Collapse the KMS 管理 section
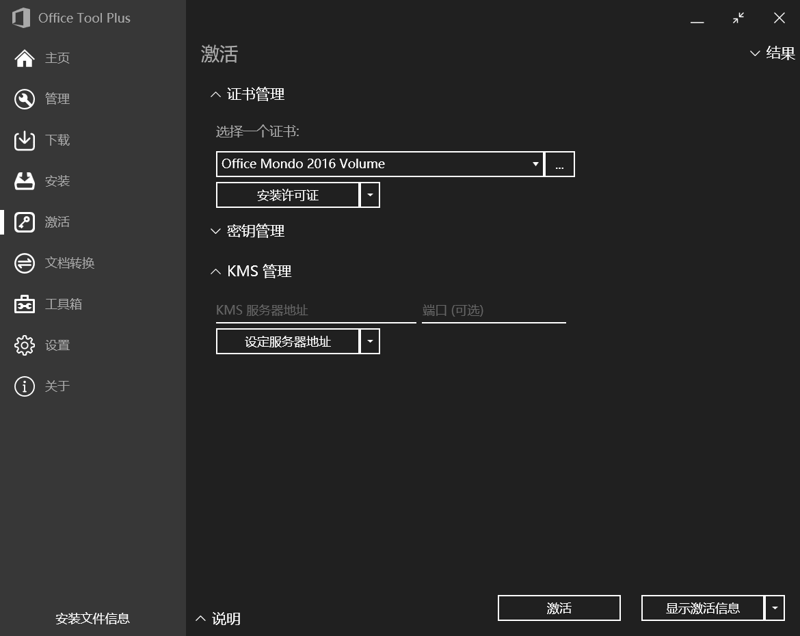800x636 pixels. 251,271
